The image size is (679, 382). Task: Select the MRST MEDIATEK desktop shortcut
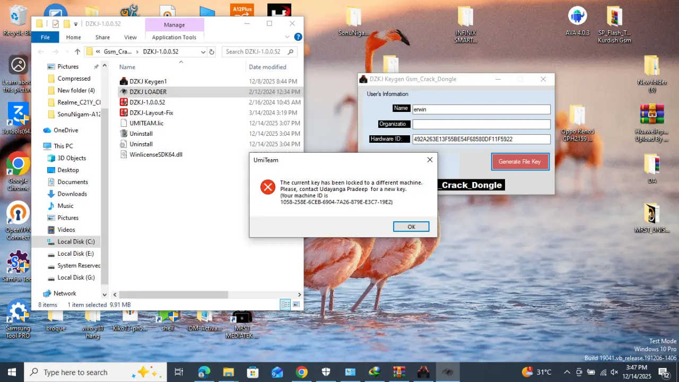click(242, 324)
